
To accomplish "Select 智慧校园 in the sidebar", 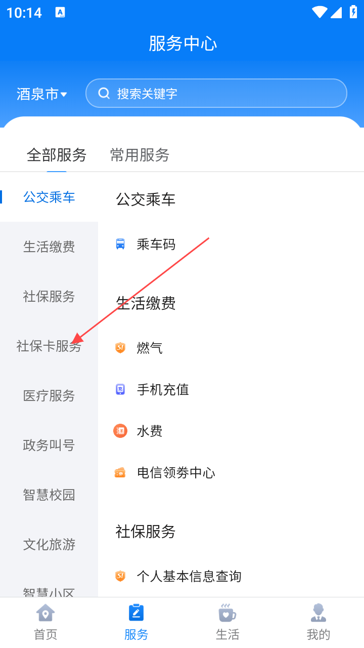I will pos(49,495).
